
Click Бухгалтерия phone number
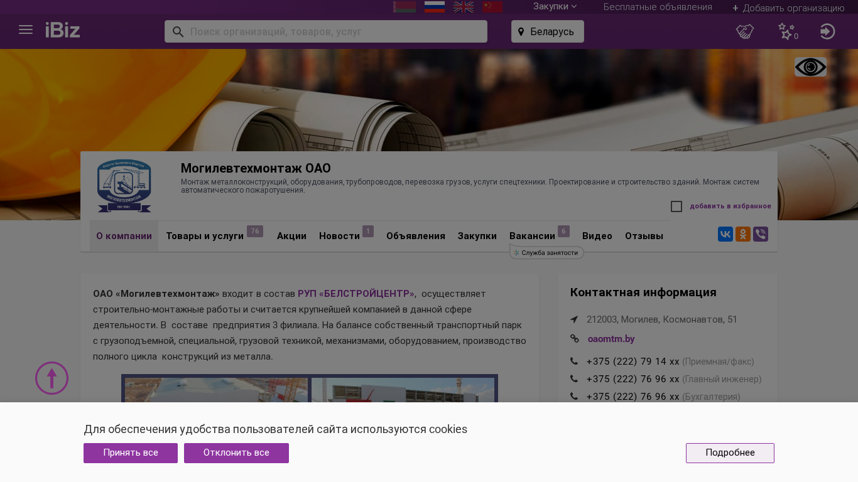click(x=633, y=397)
